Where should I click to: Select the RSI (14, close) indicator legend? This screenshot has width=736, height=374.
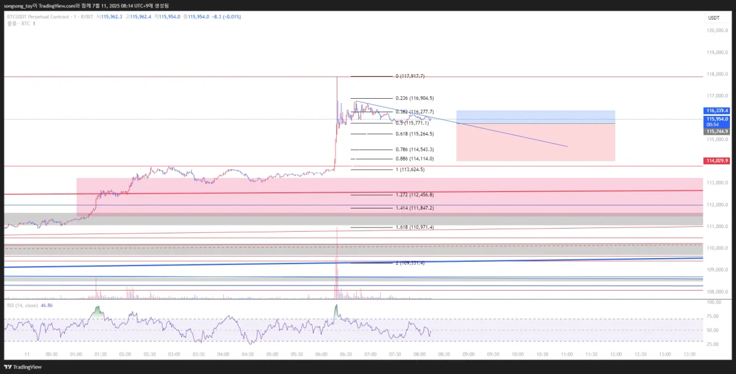pos(22,305)
